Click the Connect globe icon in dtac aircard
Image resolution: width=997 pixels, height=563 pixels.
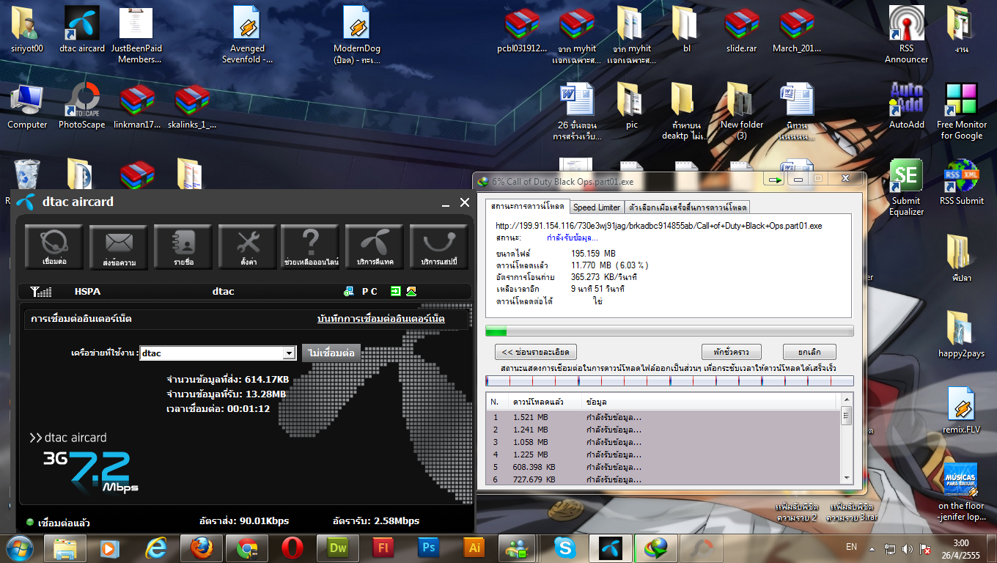(x=54, y=247)
